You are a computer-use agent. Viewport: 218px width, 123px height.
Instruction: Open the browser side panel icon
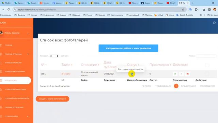209,10
